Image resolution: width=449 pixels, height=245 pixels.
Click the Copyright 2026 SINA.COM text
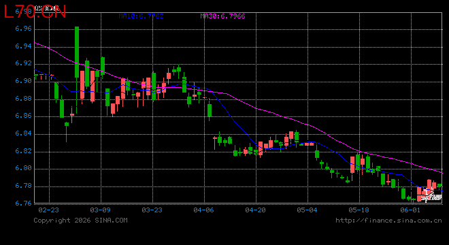80,220
